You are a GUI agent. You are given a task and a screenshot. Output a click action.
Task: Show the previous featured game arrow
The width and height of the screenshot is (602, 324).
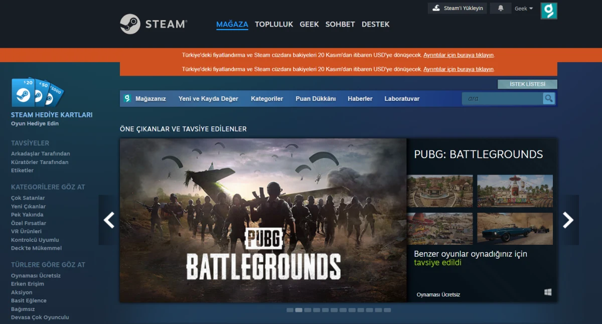[109, 220]
